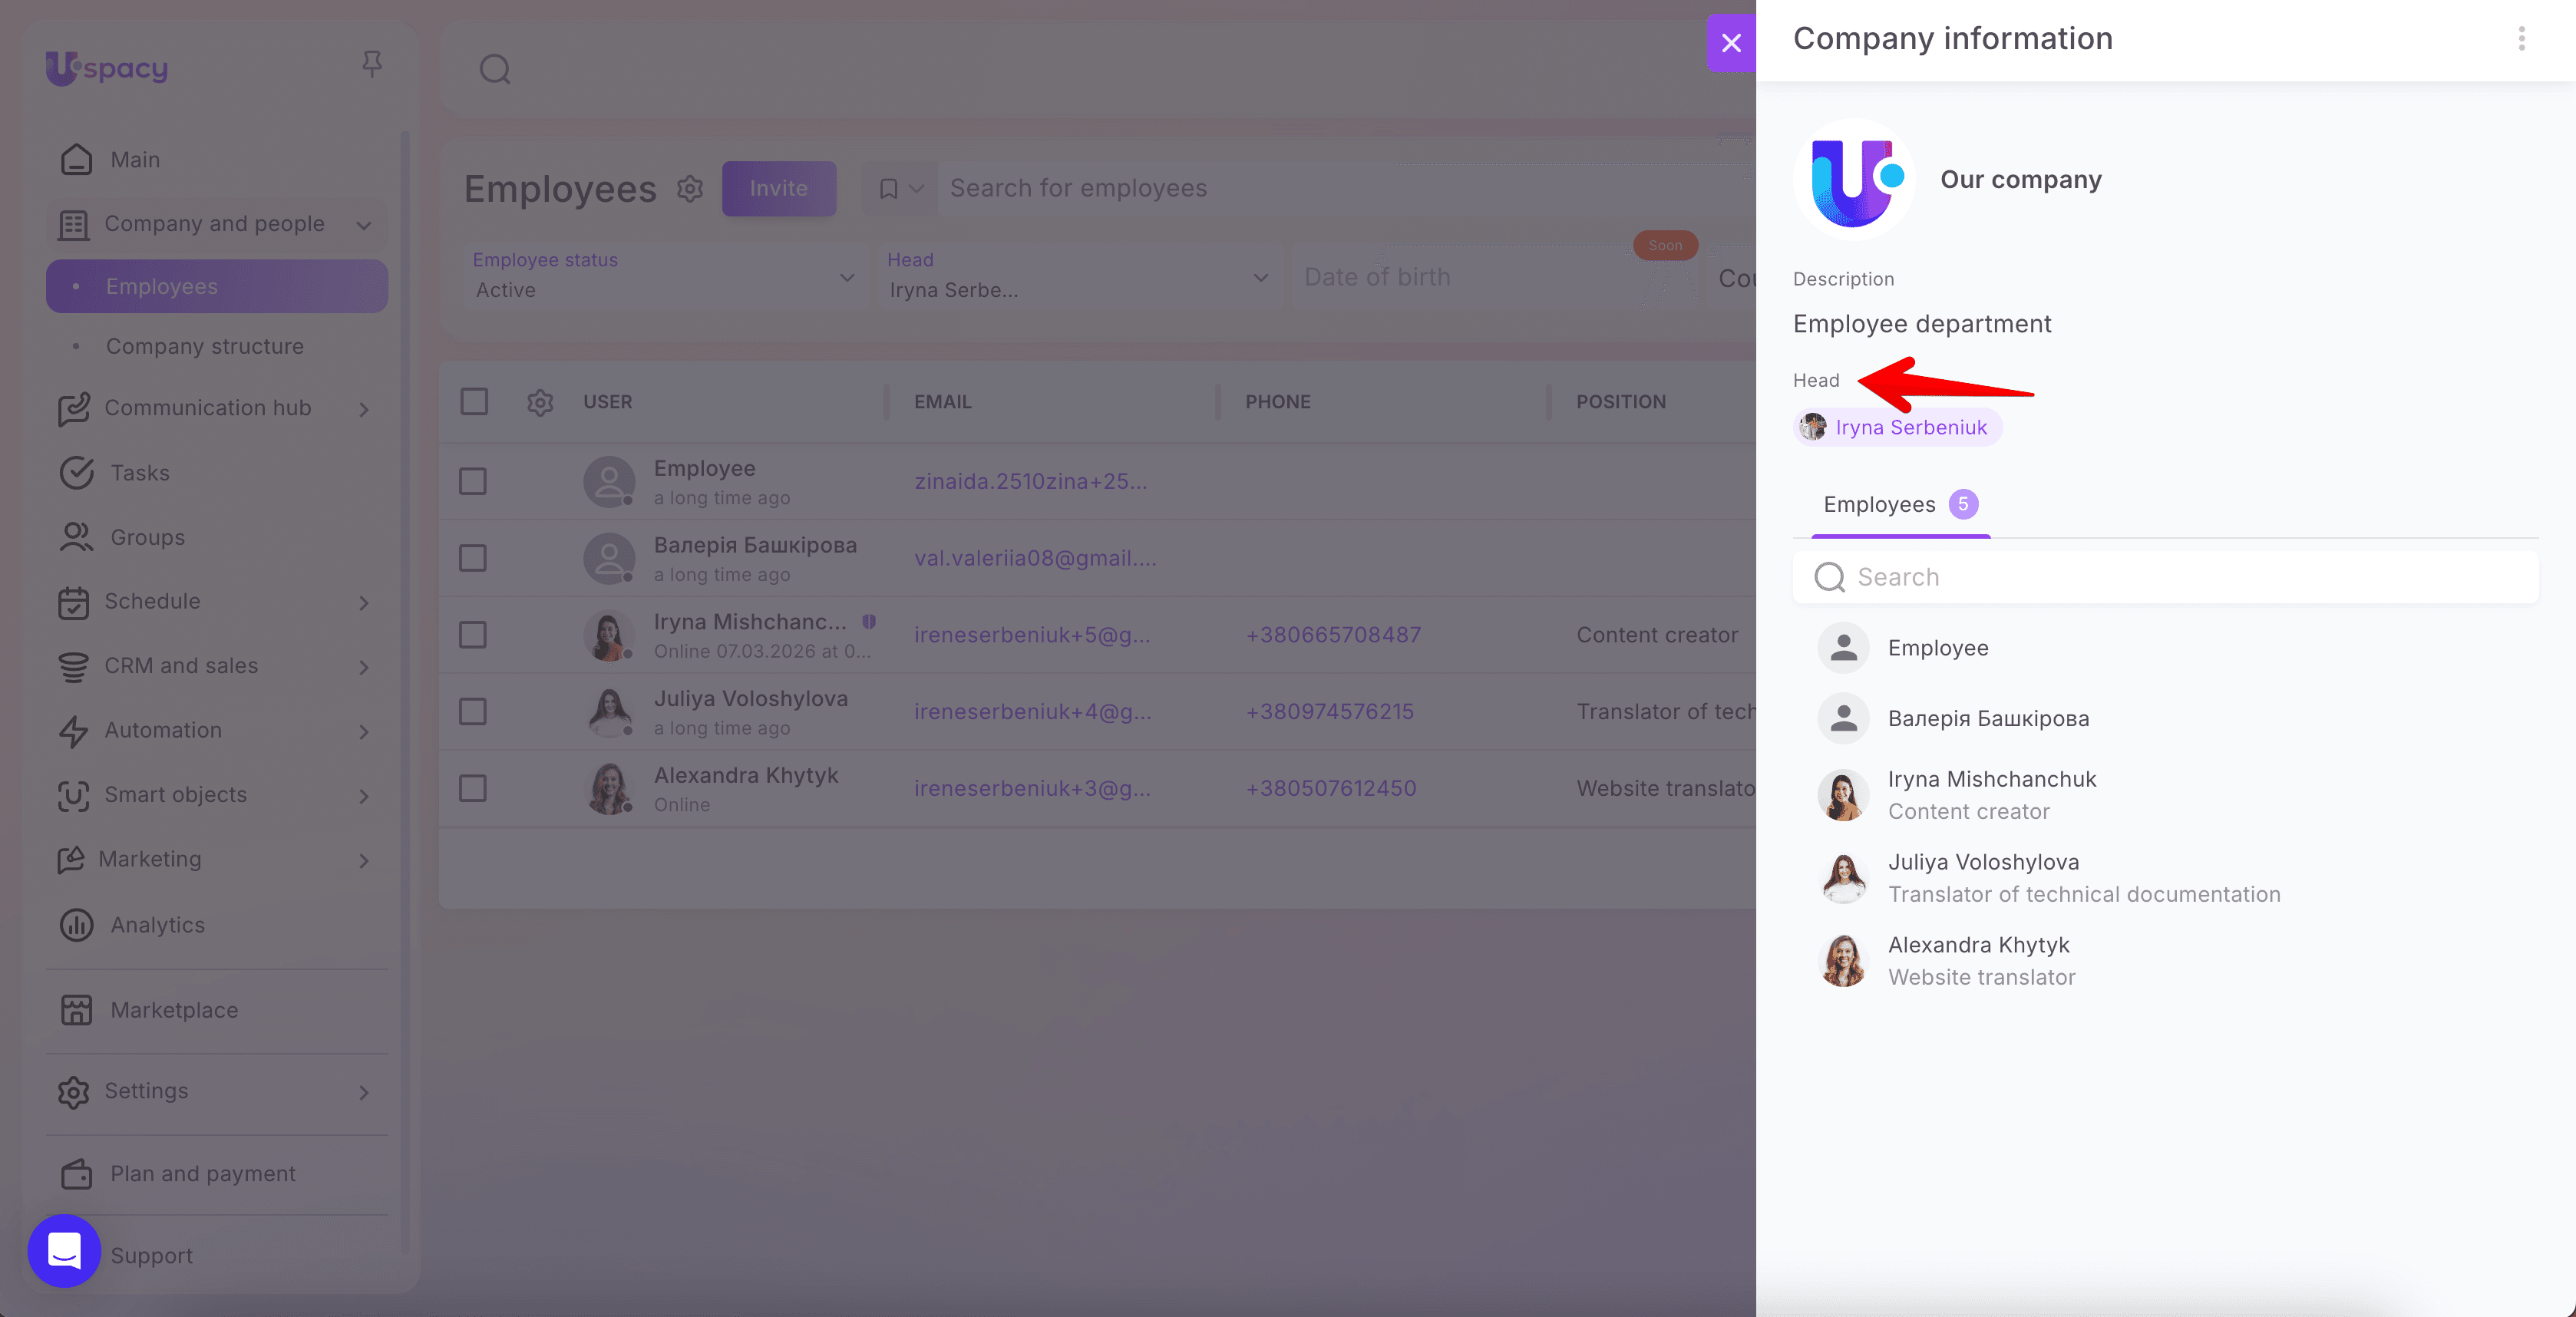The height and width of the screenshot is (1317, 2576).
Task: Click the Marketplace store icon
Action: 76,1010
